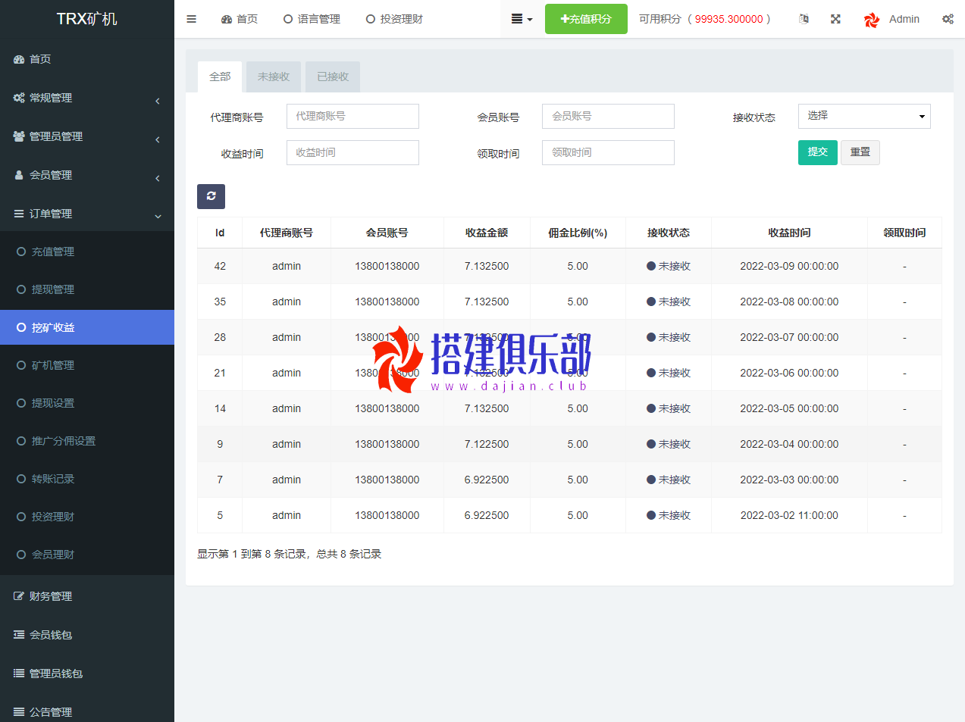Toggle the sidebar hamburger menu icon

coord(191,19)
